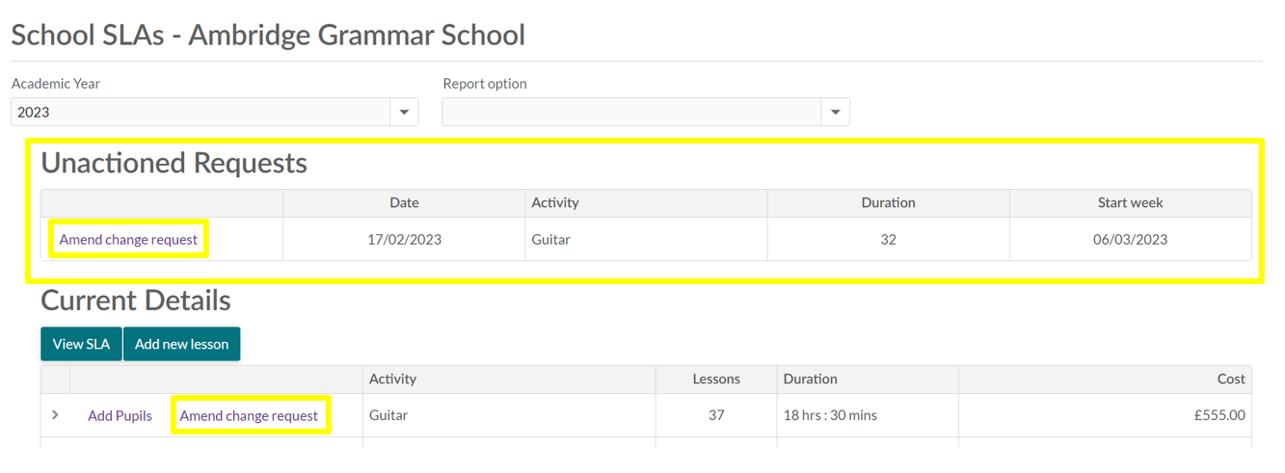Click the empty Report option field
Viewport: 1285px width, 473px height.
click(x=631, y=112)
